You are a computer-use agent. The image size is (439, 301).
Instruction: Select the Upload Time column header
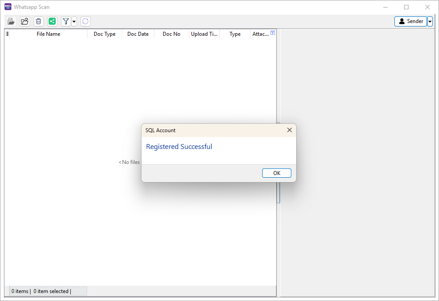tap(204, 34)
